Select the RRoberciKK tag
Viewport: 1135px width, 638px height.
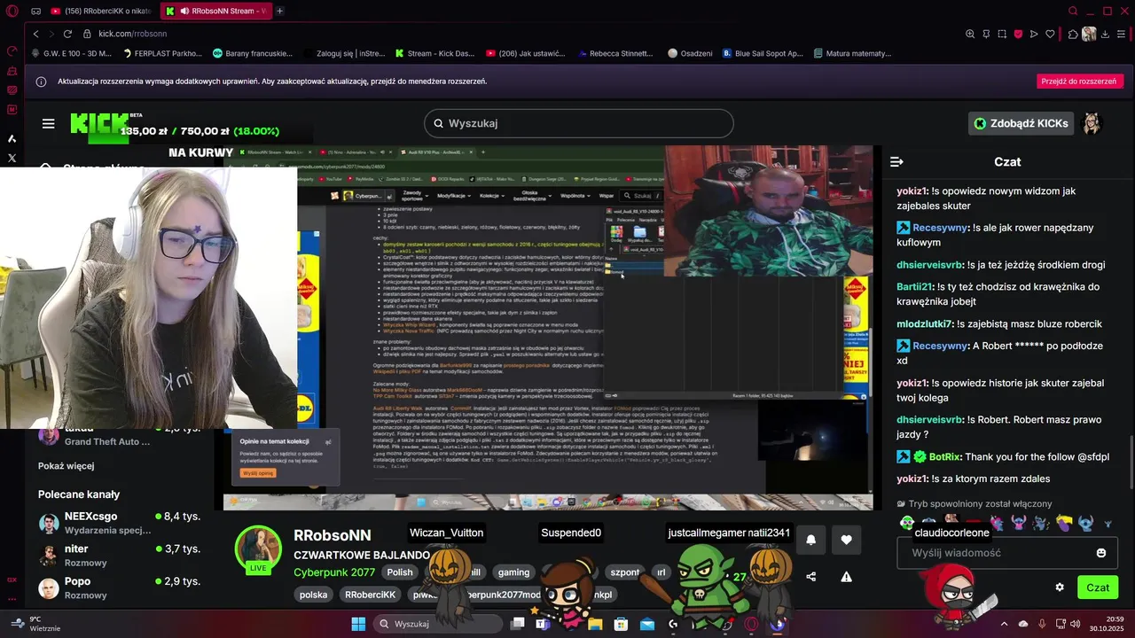pos(370,595)
